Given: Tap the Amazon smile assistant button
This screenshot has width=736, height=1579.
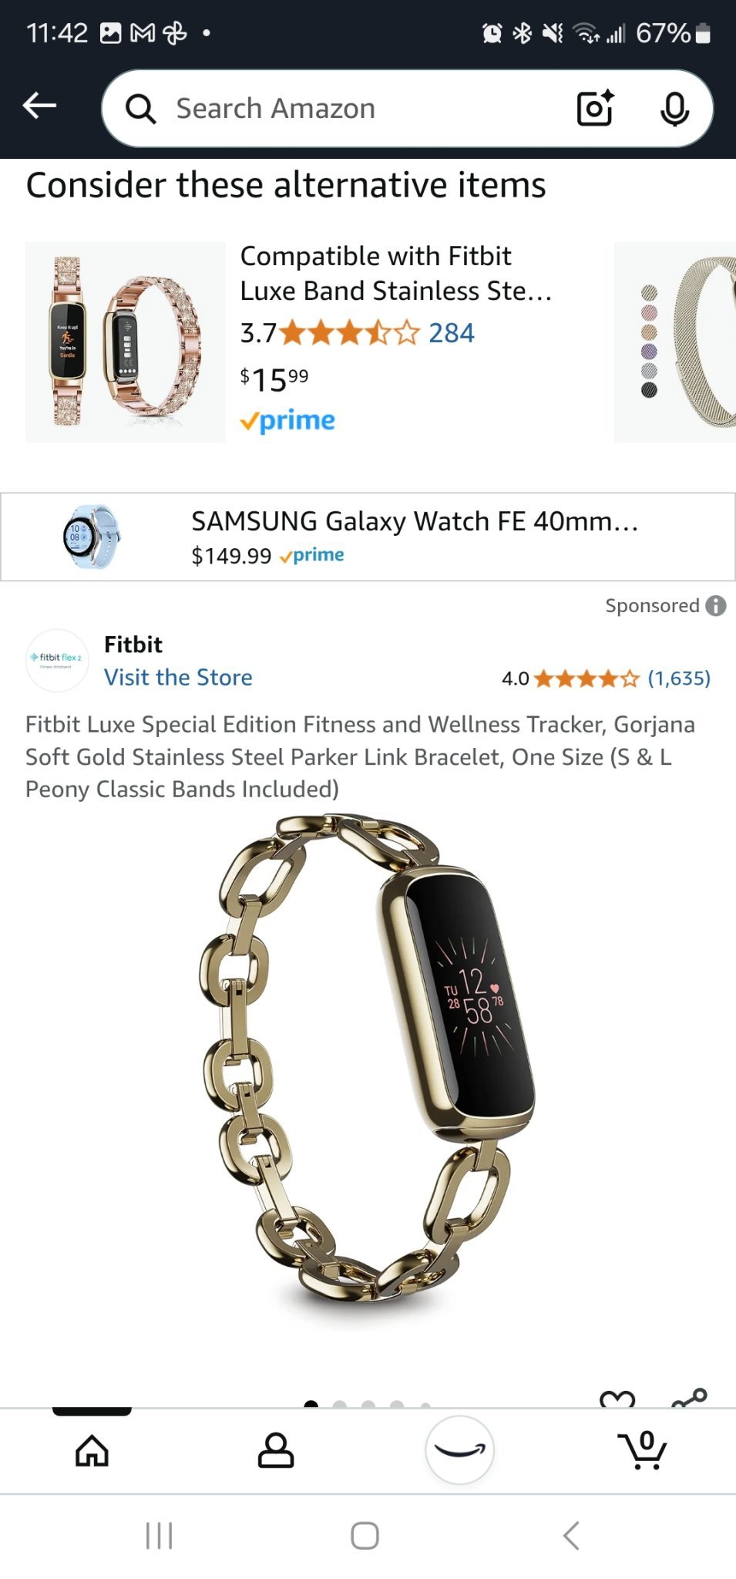Looking at the screenshot, I should (x=460, y=1450).
